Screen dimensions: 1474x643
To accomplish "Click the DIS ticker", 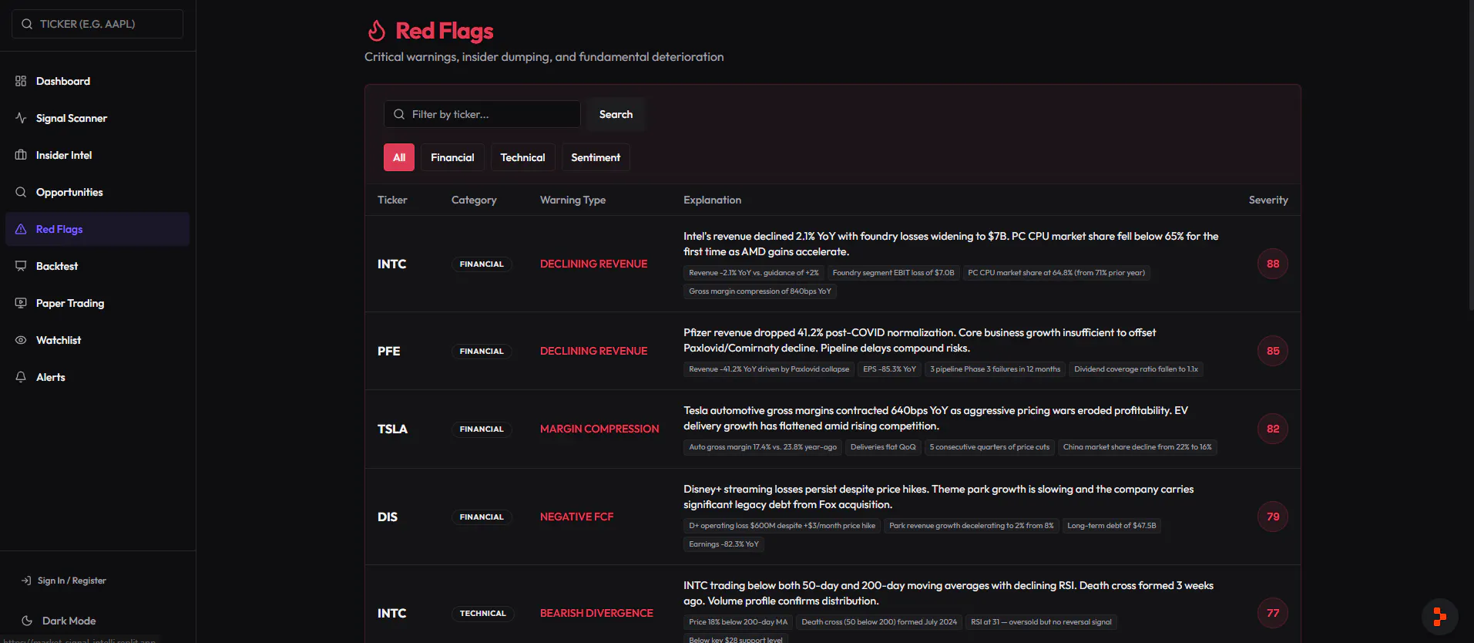I will pyautogui.click(x=388, y=517).
